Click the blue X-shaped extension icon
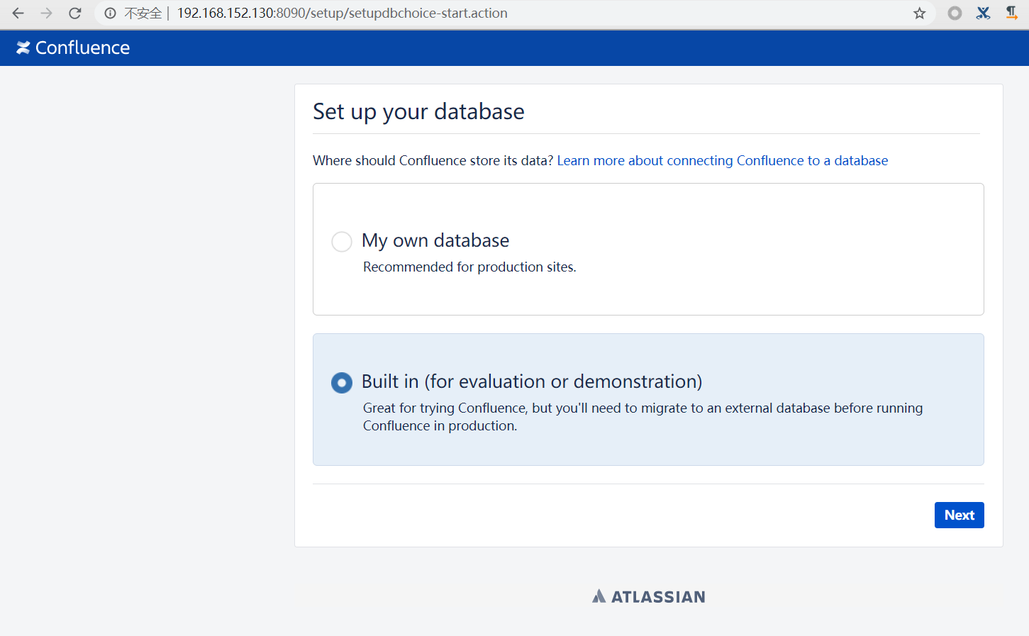The height and width of the screenshot is (636, 1029). [983, 13]
